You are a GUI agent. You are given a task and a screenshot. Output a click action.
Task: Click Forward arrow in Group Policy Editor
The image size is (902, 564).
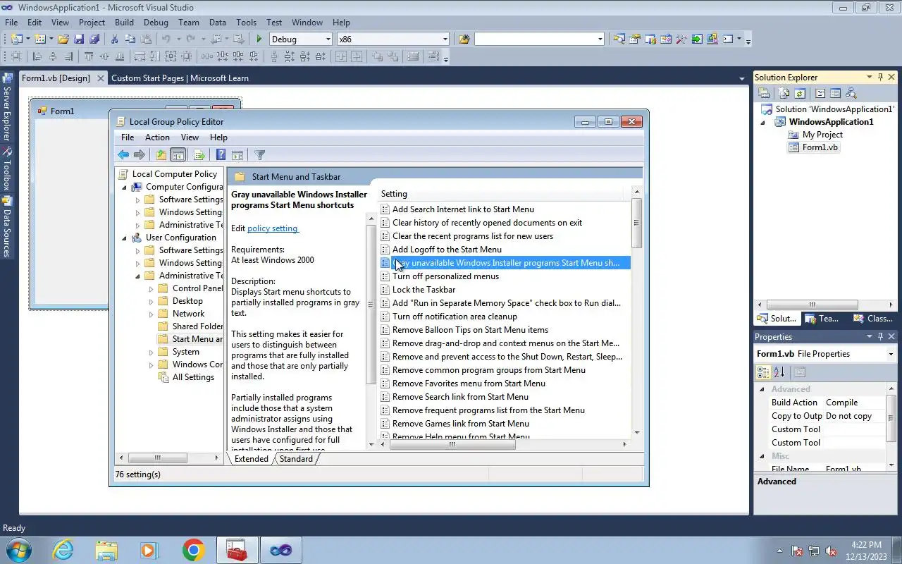pyautogui.click(x=140, y=155)
